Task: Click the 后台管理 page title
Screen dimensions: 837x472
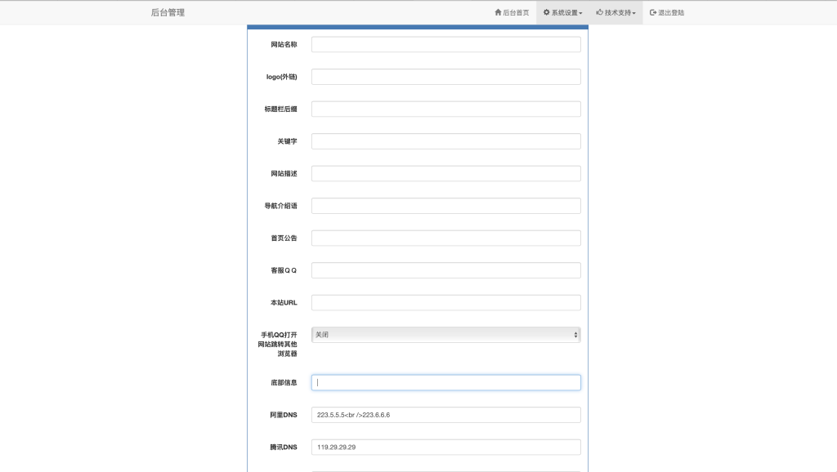Action: 168,12
